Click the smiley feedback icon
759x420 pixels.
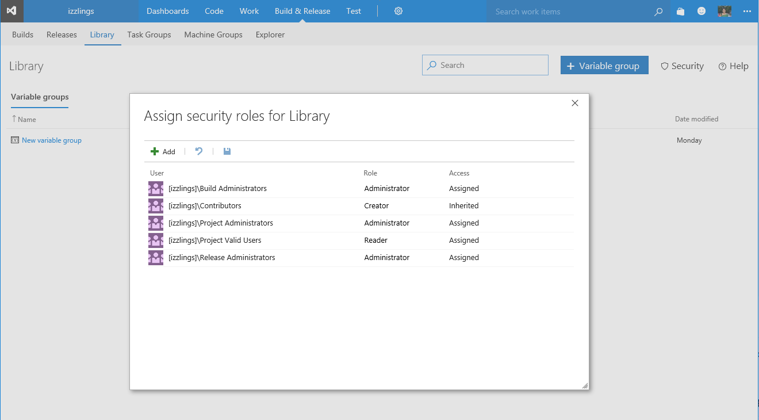pos(701,11)
